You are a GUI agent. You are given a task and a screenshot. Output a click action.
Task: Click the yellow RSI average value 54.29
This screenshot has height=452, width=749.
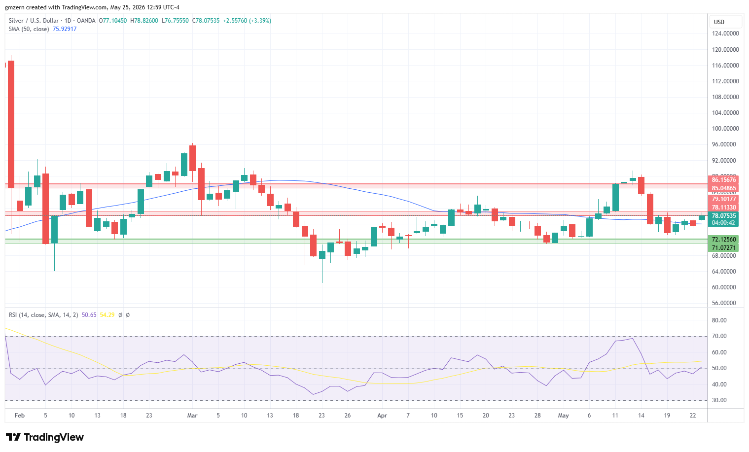pos(107,315)
